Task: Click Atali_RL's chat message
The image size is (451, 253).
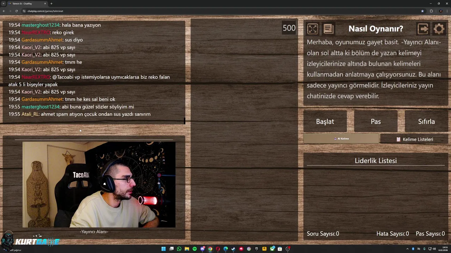Action: 79,114
